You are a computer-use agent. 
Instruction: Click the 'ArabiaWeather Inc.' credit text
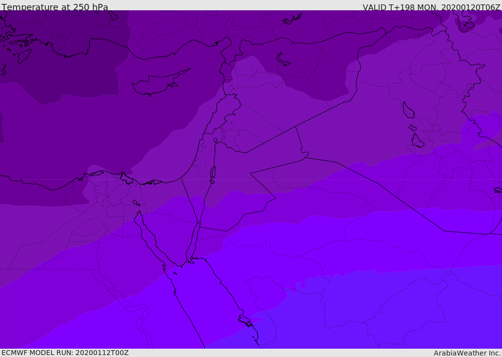click(467, 353)
